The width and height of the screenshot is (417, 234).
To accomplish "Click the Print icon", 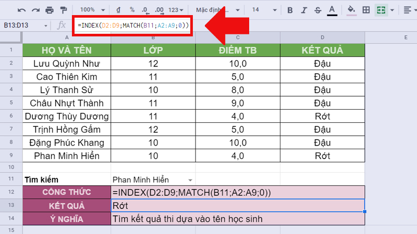I will coord(50,10).
